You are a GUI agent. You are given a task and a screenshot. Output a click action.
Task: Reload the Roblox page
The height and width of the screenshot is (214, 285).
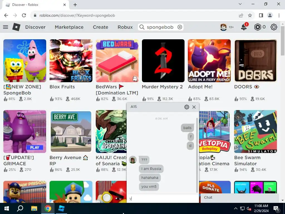[x=24, y=16]
